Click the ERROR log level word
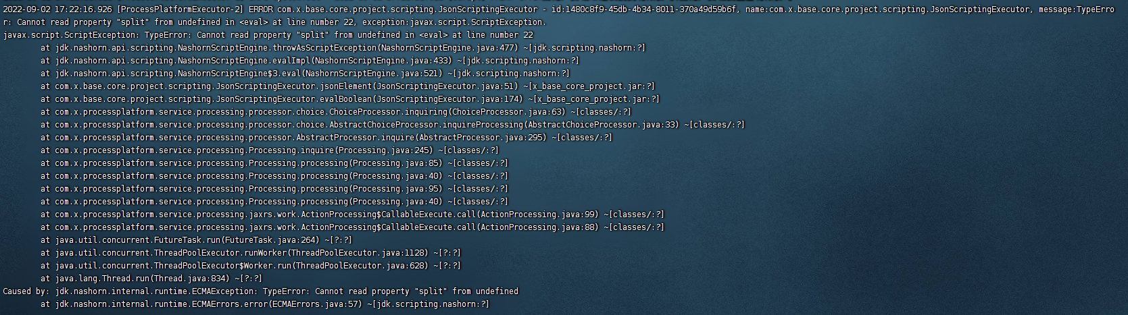This screenshot has height=315, width=1128. (x=261, y=9)
